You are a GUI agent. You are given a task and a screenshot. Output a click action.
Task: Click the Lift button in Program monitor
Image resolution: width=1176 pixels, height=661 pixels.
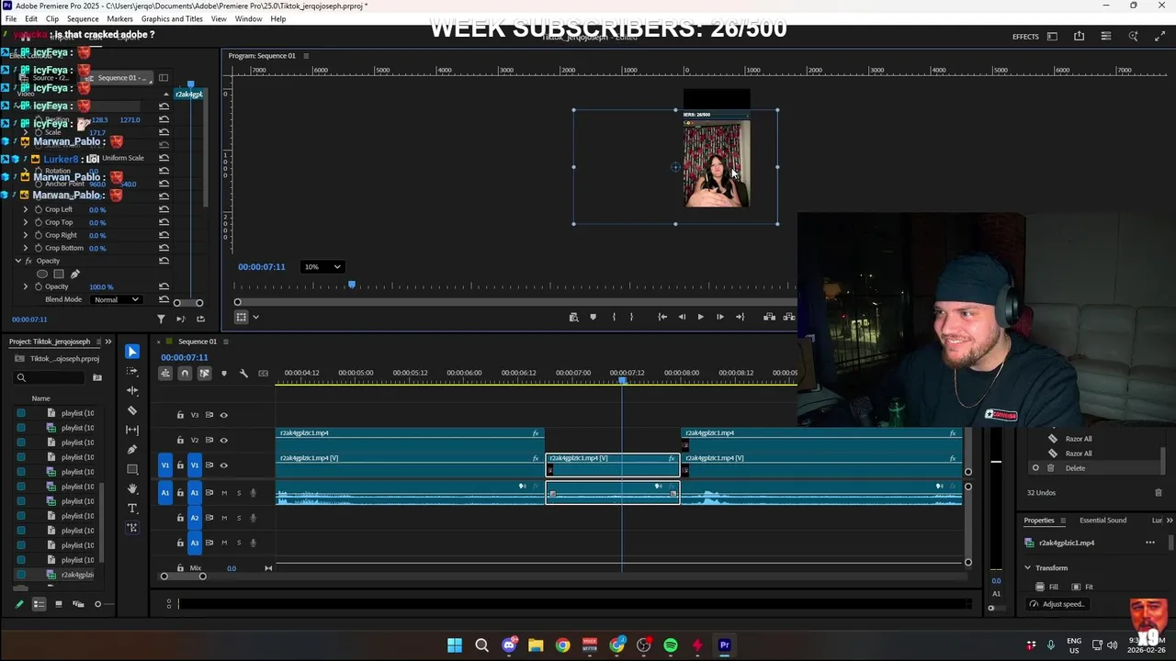[770, 317]
